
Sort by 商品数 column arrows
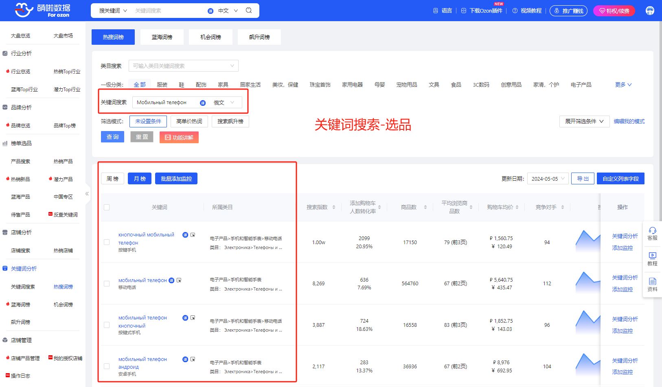click(425, 207)
